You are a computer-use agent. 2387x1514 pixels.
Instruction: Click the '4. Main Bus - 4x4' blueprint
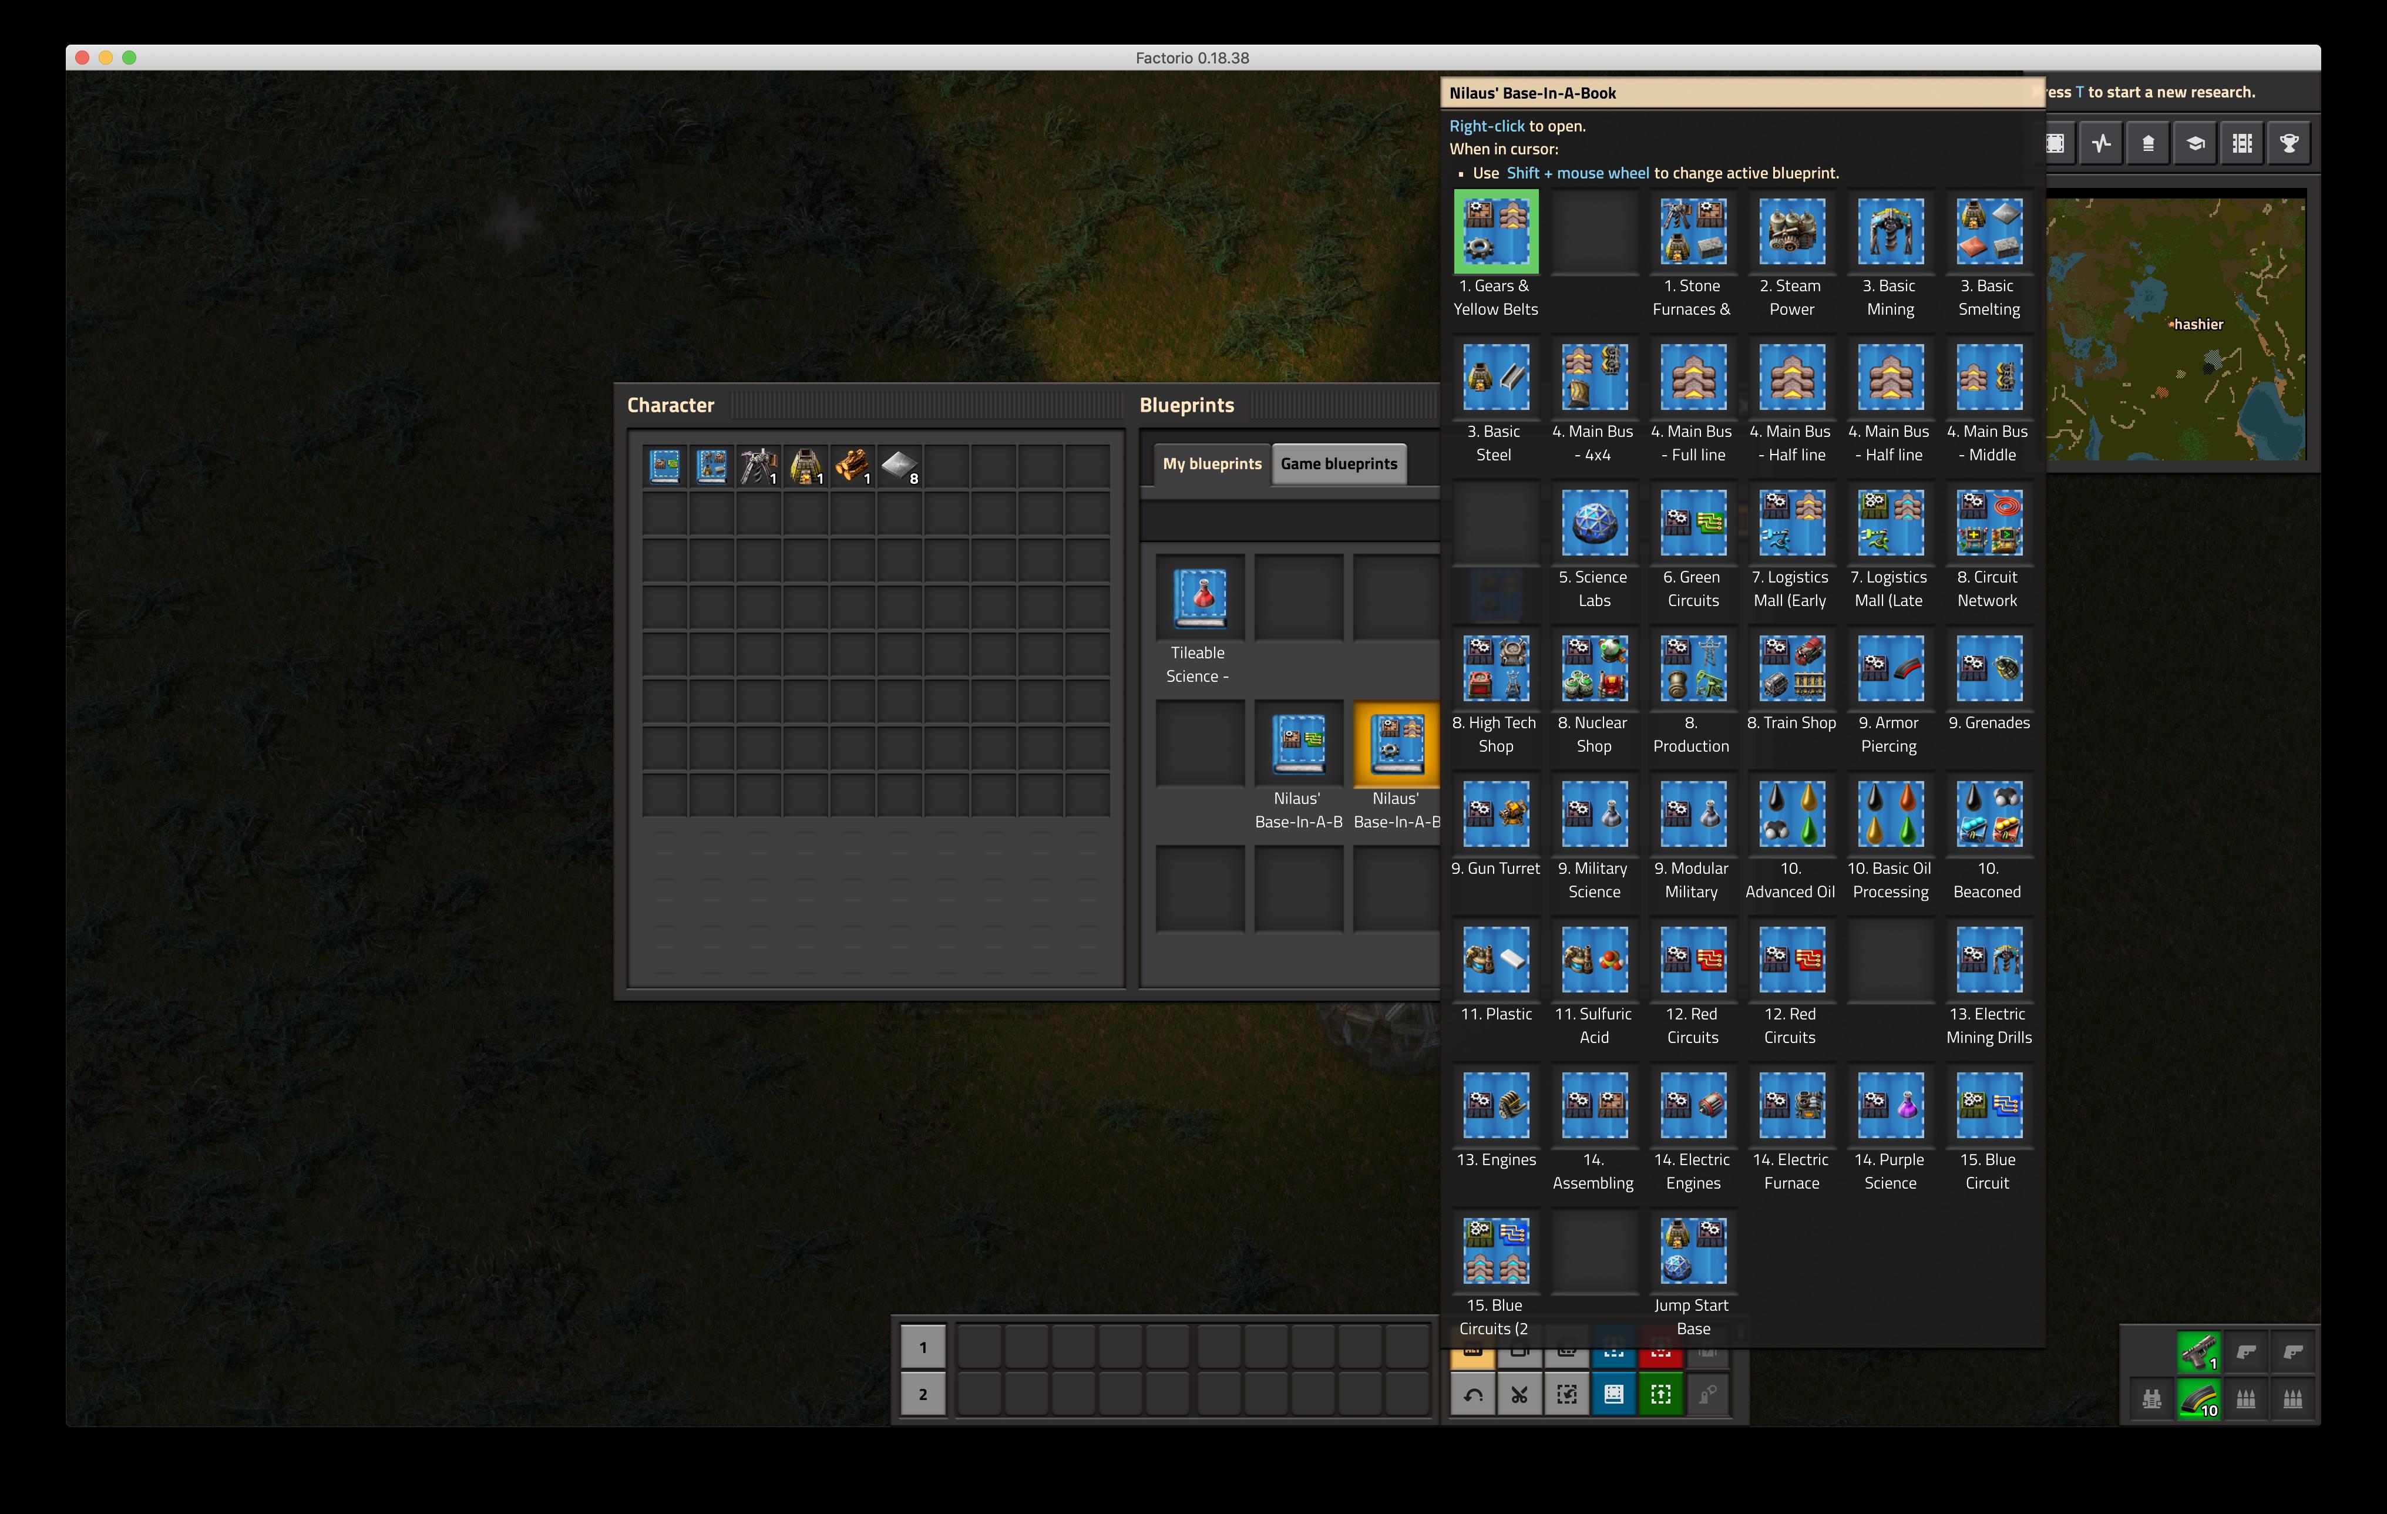pos(1594,378)
